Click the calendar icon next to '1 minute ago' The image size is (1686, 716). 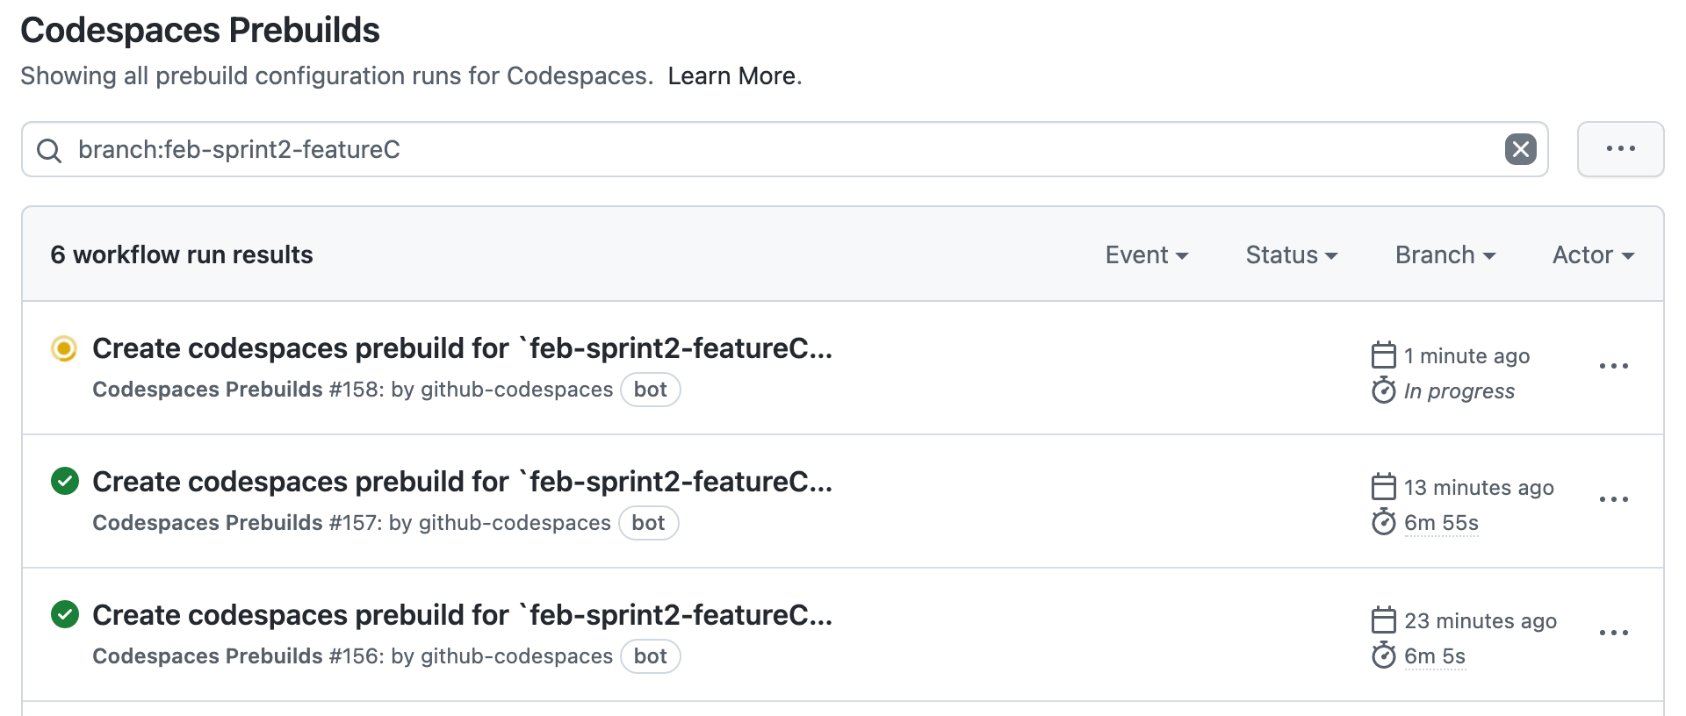(1384, 355)
